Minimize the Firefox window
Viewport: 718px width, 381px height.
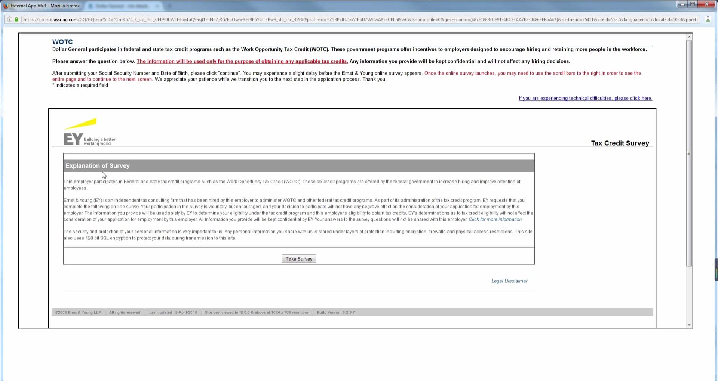click(x=682, y=4)
